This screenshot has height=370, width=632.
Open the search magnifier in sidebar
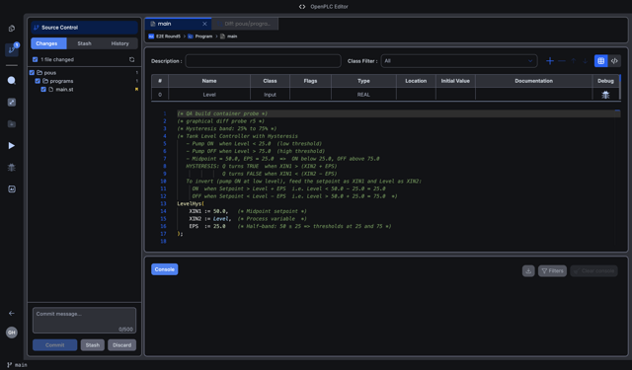[x=11, y=81]
